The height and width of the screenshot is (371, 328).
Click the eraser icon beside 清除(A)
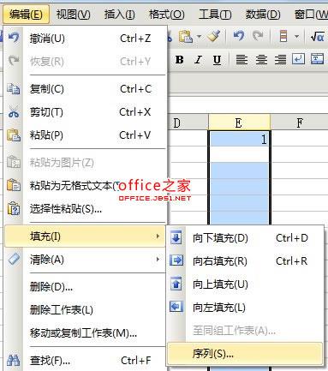14,259
